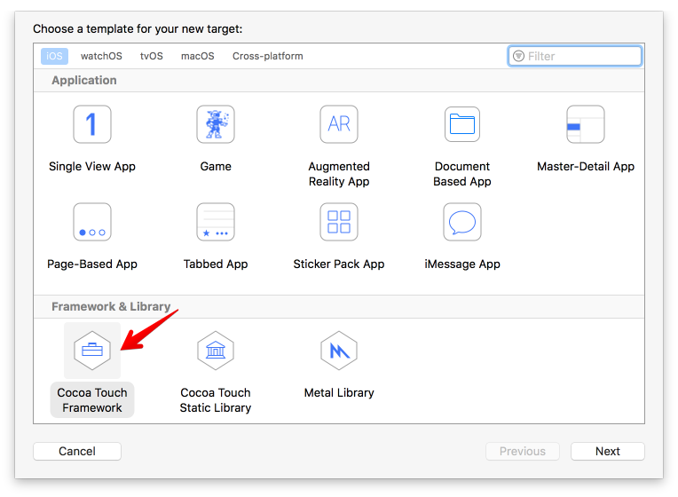Screen dimensions: 678x497
Task: Open the tvOS platform tab
Action: click(x=152, y=56)
